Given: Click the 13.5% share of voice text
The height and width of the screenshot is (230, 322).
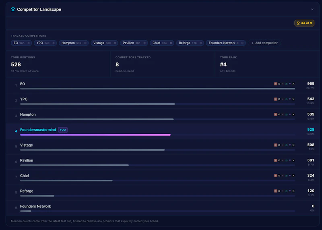Looking at the screenshot, I should point(25,71).
